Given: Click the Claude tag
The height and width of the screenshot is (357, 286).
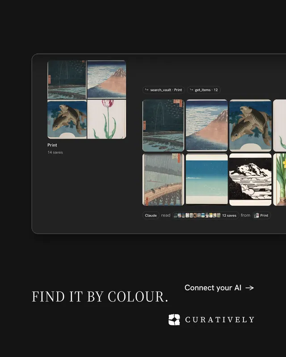Looking at the screenshot, I should [151, 216].
